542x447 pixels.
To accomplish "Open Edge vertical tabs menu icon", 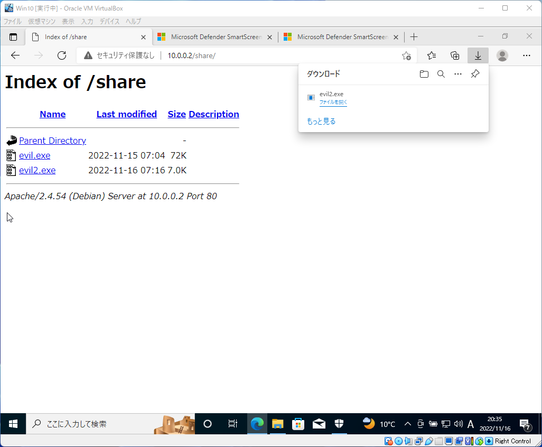I will (x=13, y=37).
